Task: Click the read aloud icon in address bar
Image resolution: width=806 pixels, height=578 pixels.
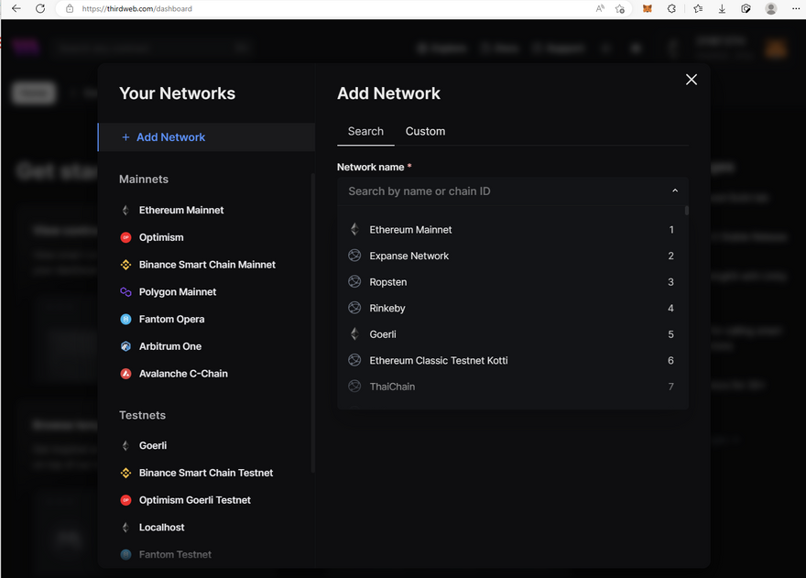Action: click(600, 9)
